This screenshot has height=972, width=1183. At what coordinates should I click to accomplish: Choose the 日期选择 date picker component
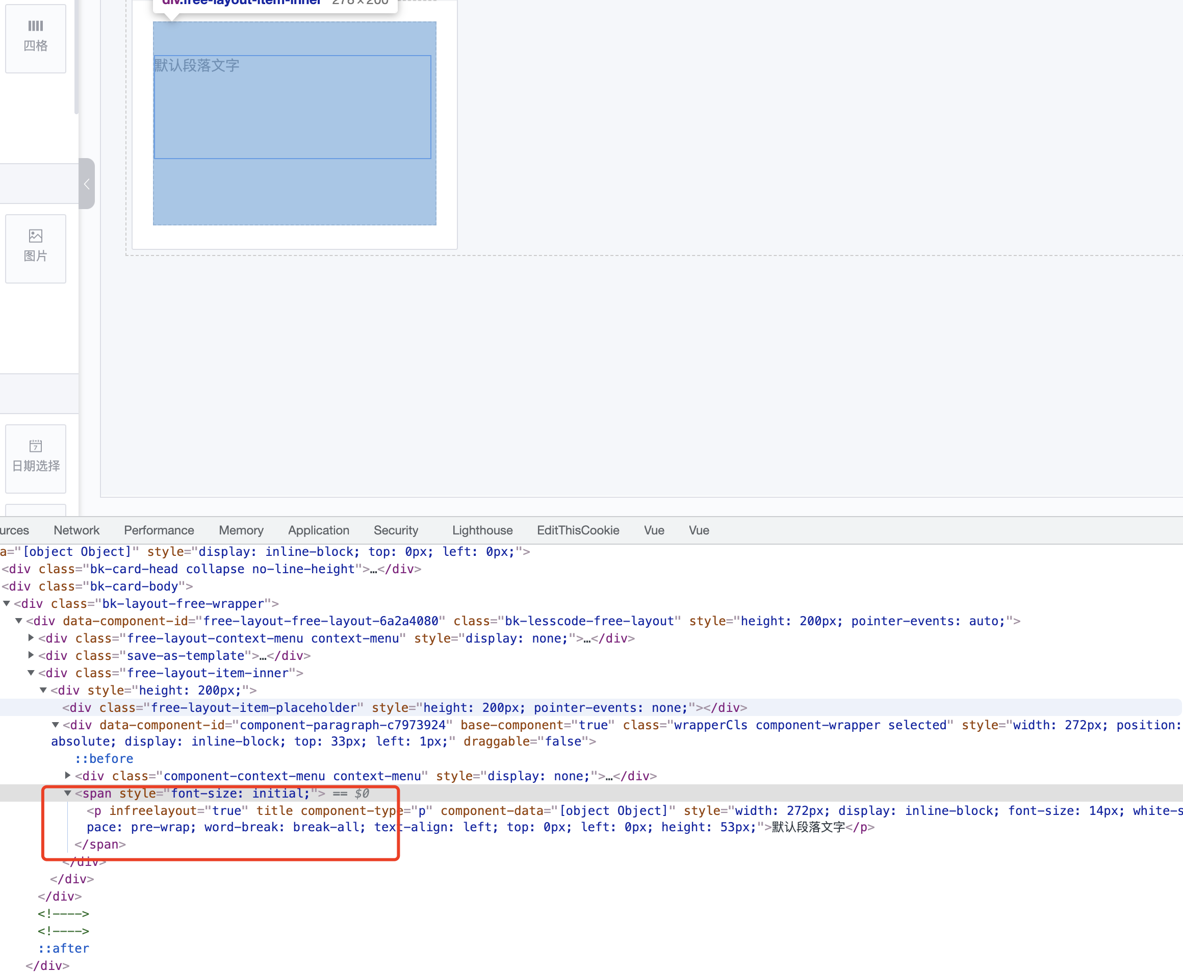(x=35, y=458)
